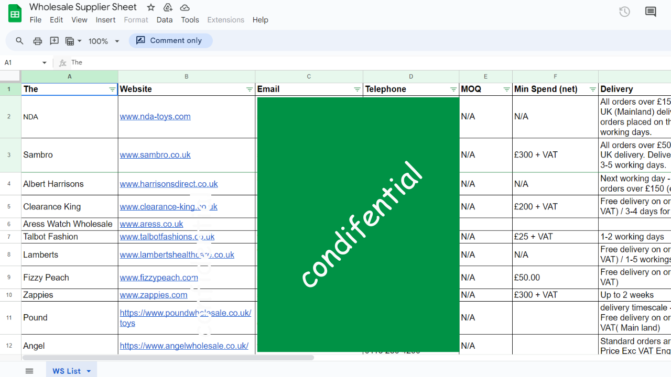This screenshot has width=671, height=377.
Task: Follow the www.nda-toys.com link
Action: coord(155,117)
